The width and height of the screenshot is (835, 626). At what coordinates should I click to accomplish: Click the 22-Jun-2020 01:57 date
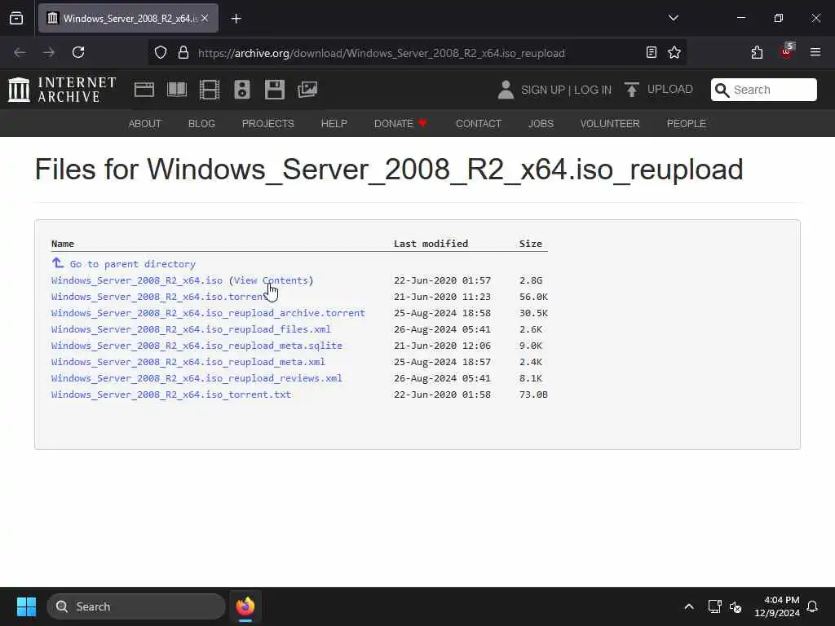(x=443, y=280)
